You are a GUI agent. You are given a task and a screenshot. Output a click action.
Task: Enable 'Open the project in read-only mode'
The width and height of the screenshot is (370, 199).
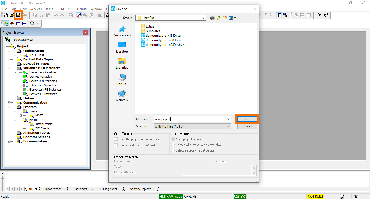click(x=116, y=139)
